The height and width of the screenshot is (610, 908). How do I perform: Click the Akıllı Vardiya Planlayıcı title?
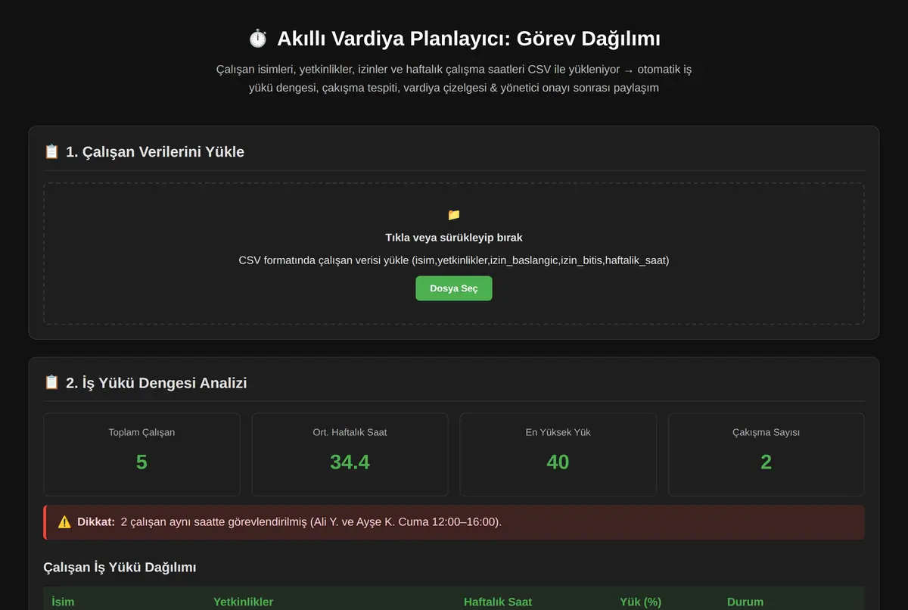click(x=468, y=39)
